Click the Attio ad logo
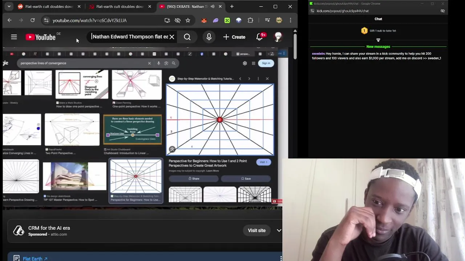 click(19, 231)
